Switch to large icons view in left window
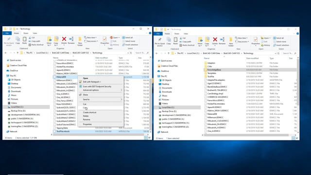The width and height of the screenshot is (311, 175). (149, 138)
